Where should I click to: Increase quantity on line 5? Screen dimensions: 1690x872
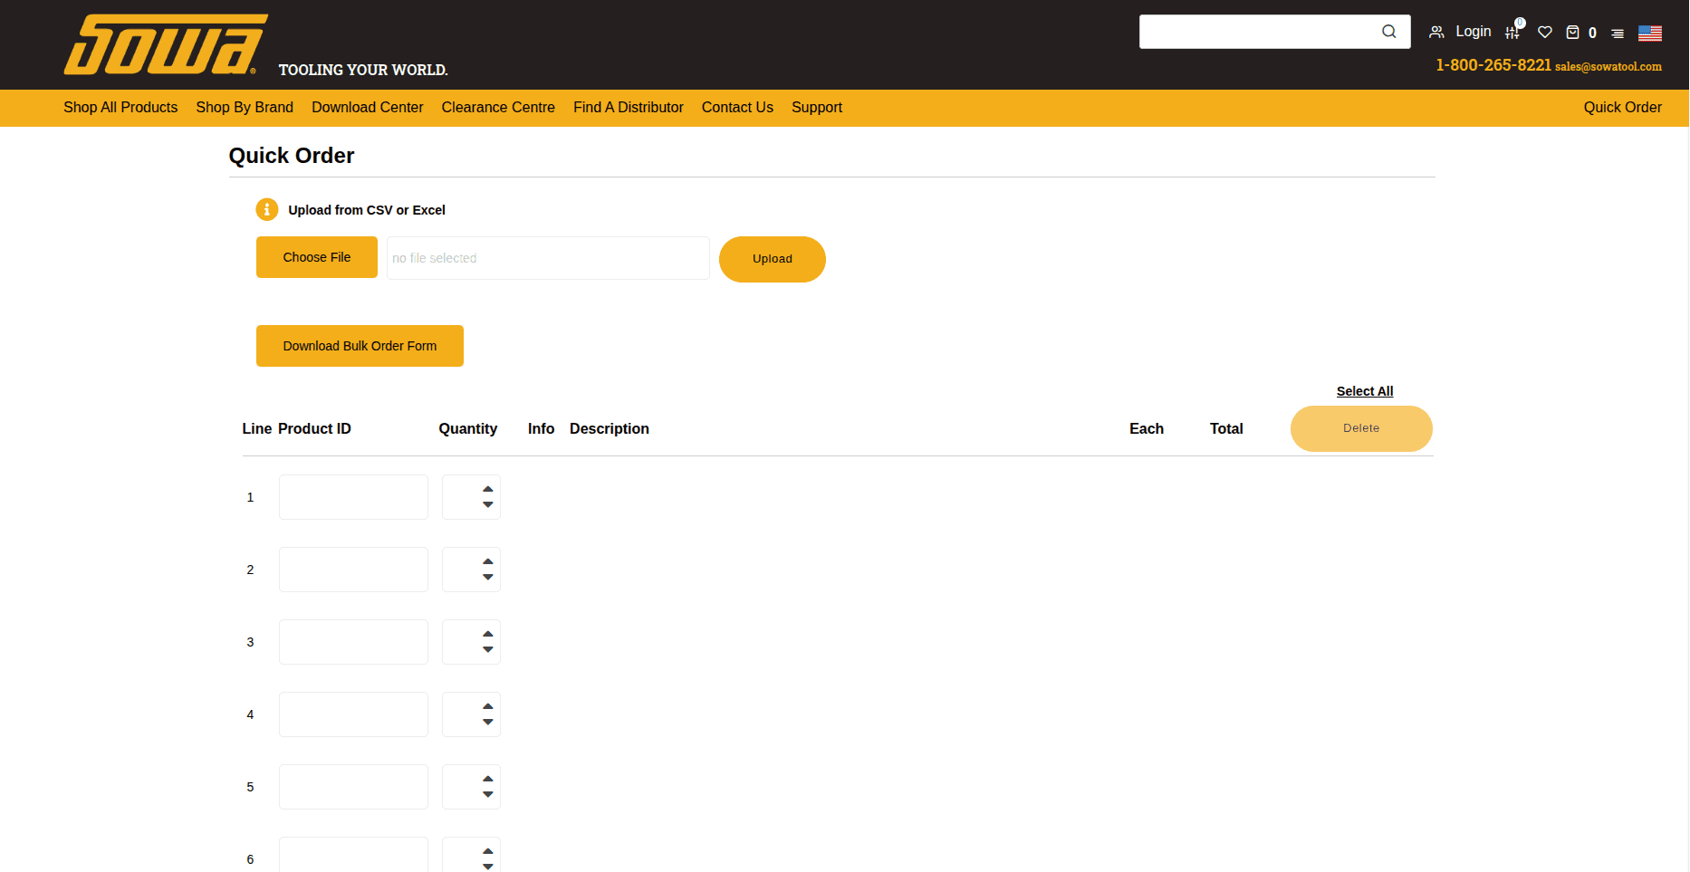[488, 779]
